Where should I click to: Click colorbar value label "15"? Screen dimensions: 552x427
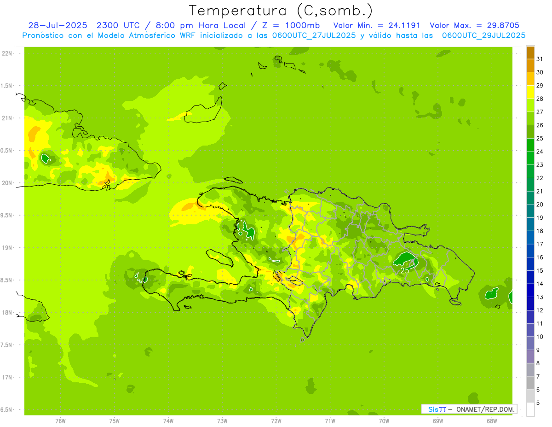[x=540, y=271]
